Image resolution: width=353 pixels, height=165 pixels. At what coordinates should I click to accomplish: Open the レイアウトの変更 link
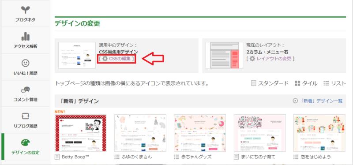click(x=274, y=59)
